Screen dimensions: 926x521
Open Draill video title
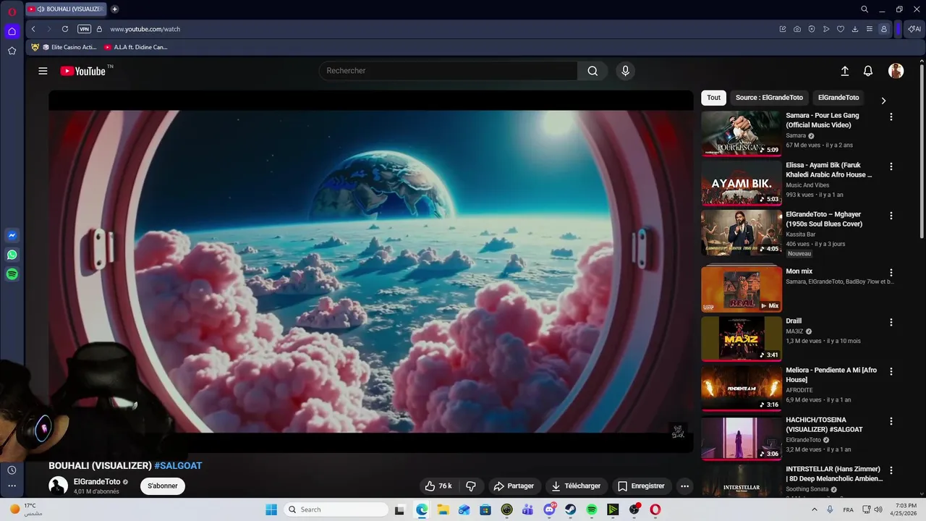coord(794,321)
